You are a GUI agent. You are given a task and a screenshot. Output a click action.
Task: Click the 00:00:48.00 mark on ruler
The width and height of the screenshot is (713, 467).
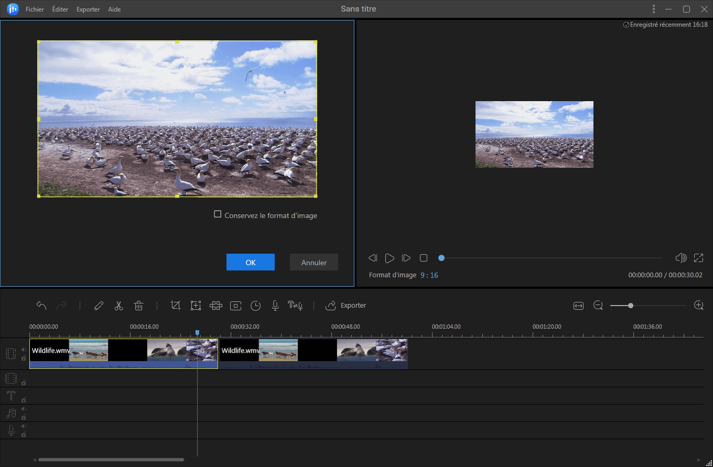[345, 327]
